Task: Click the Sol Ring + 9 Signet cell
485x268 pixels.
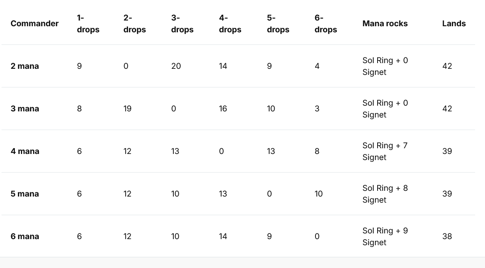Action: click(385, 236)
